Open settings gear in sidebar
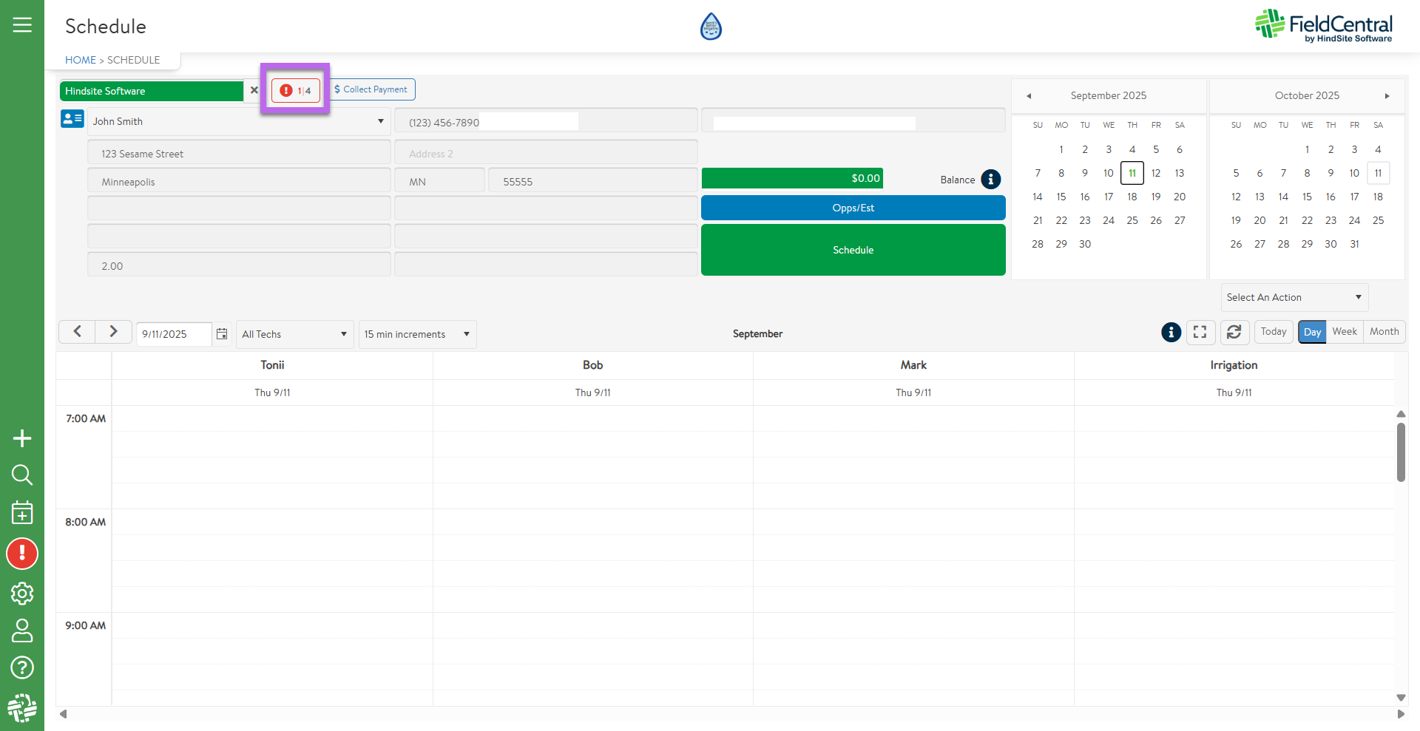The width and height of the screenshot is (1420, 731). 22,593
